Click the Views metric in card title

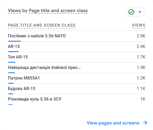tap(14, 11)
